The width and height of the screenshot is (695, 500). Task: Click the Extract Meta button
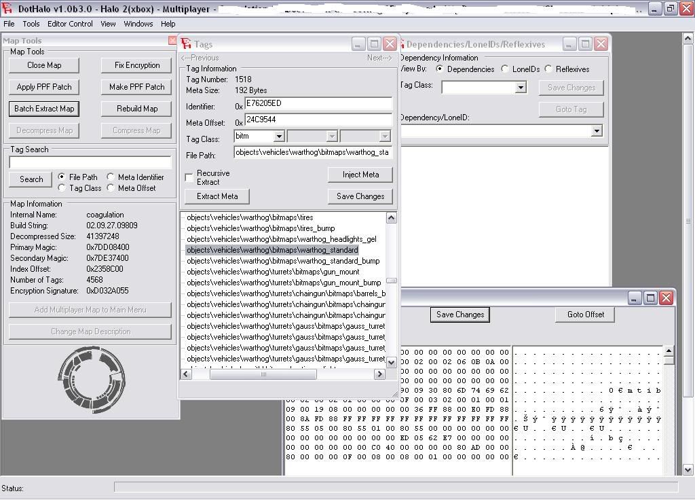[217, 196]
